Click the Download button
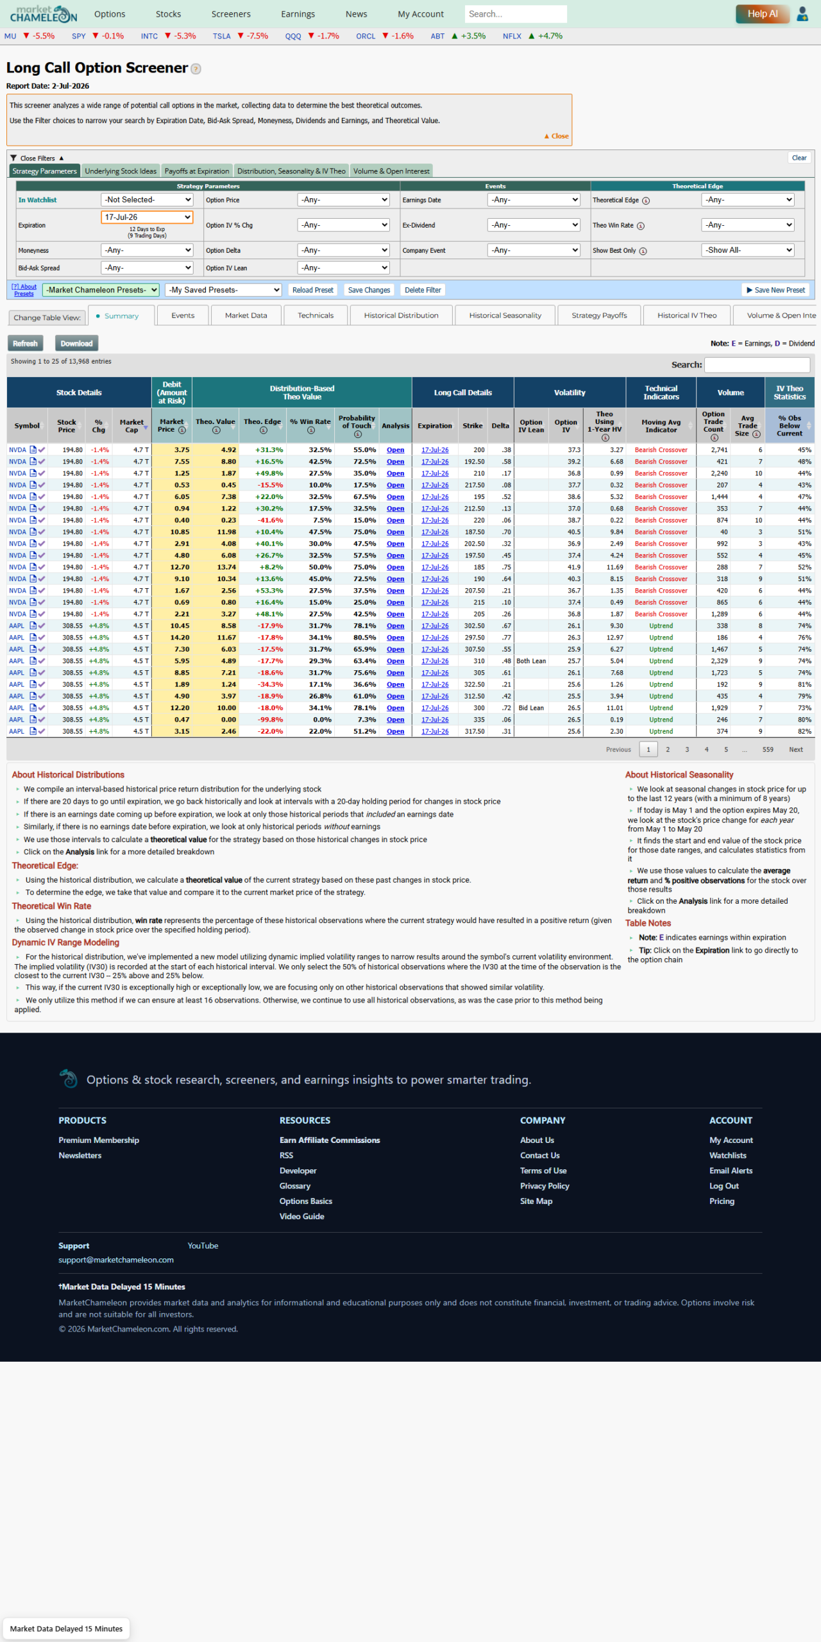 (x=76, y=344)
